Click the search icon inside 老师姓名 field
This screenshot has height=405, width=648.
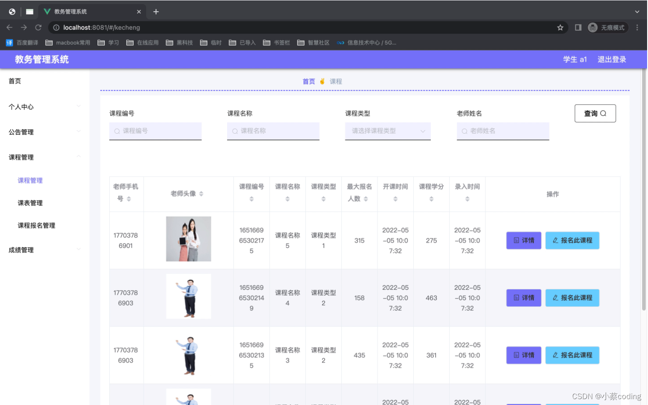464,131
